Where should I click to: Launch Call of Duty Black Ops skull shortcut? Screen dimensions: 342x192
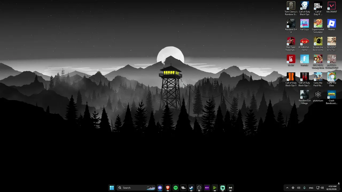click(304, 9)
